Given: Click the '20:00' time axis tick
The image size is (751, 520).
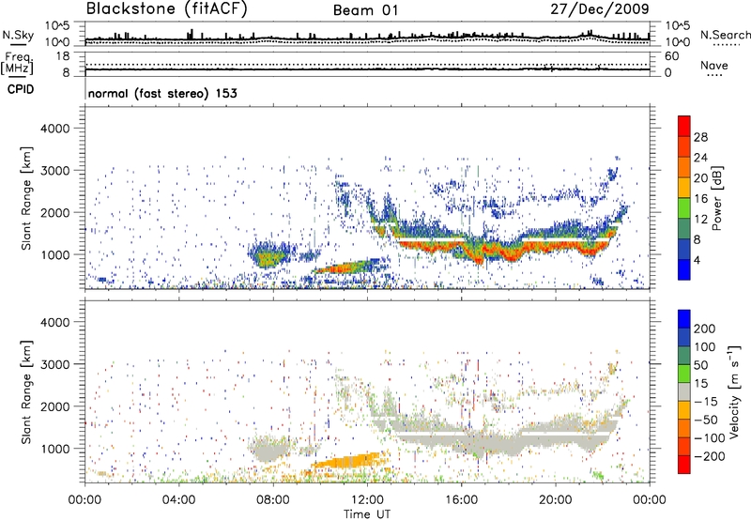Looking at the screenshot, I should point(556,499).
